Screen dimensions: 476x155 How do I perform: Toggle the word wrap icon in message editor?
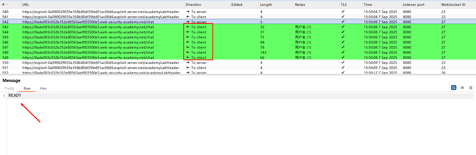(454, 88)
